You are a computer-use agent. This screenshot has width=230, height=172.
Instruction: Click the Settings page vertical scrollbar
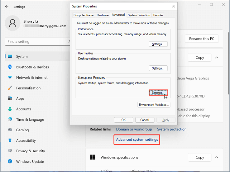(x=228, y=63)
